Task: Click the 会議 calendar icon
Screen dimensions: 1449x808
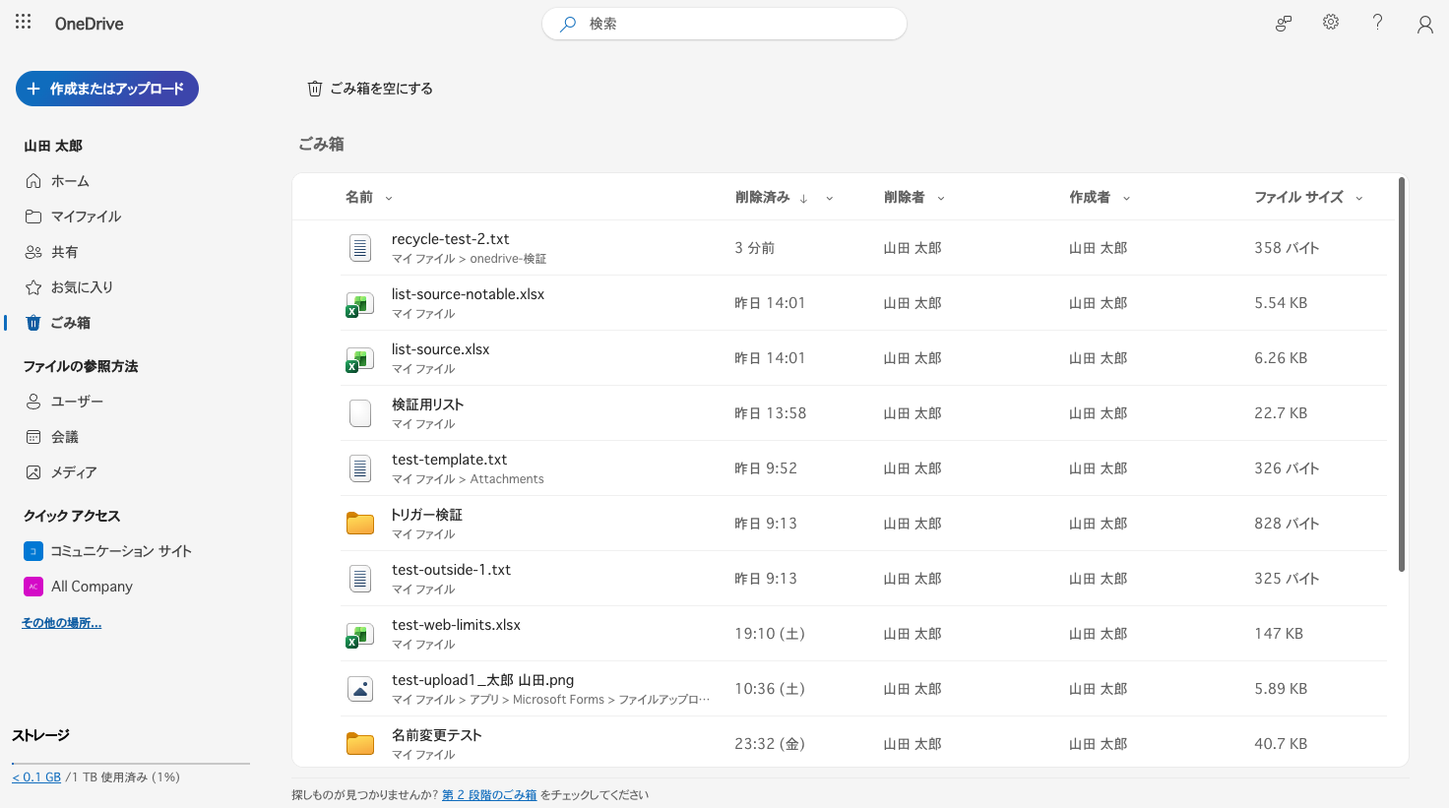Action: click(x=33, y=437)
